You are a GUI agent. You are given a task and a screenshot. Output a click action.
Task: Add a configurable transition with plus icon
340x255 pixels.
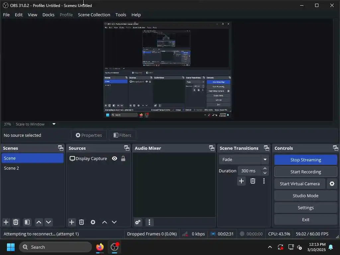(241, 181)
